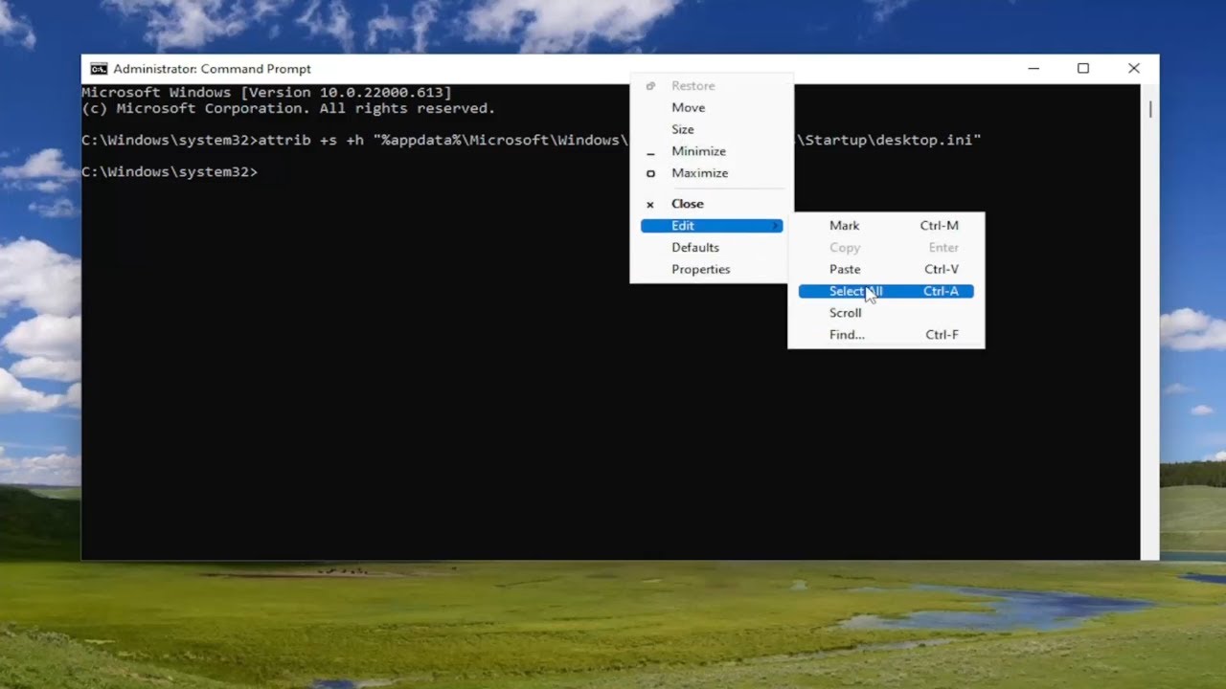Viewport: 1226px width, 689px height.
Task: Choose Mark in the Edit submenu
Action: tap(886, 226)
